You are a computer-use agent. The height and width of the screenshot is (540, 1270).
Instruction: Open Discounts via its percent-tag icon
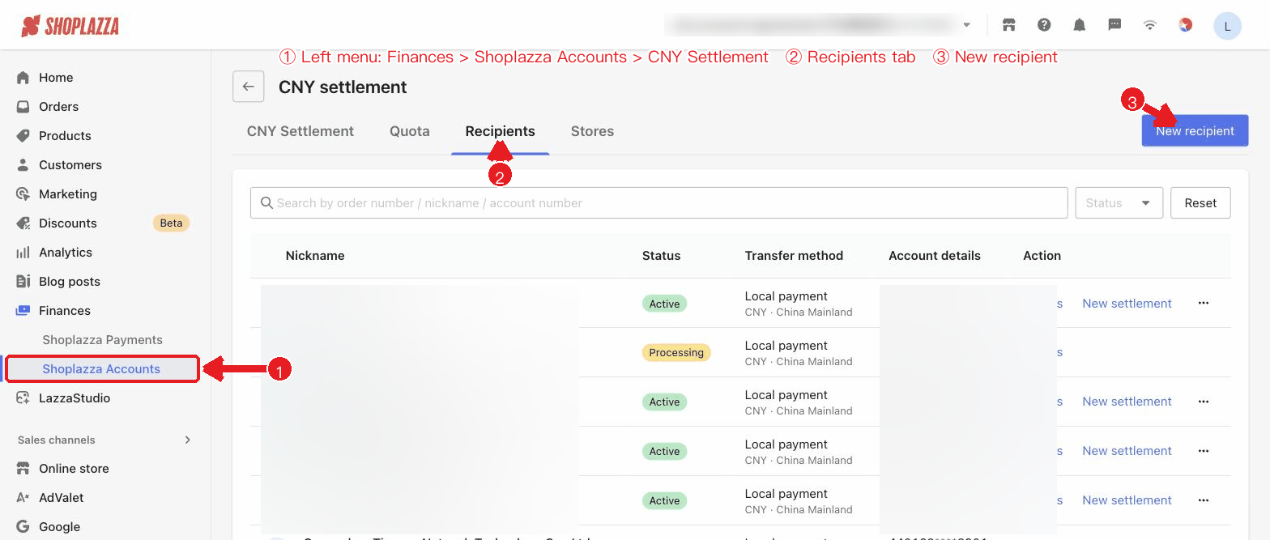(23, 223)
